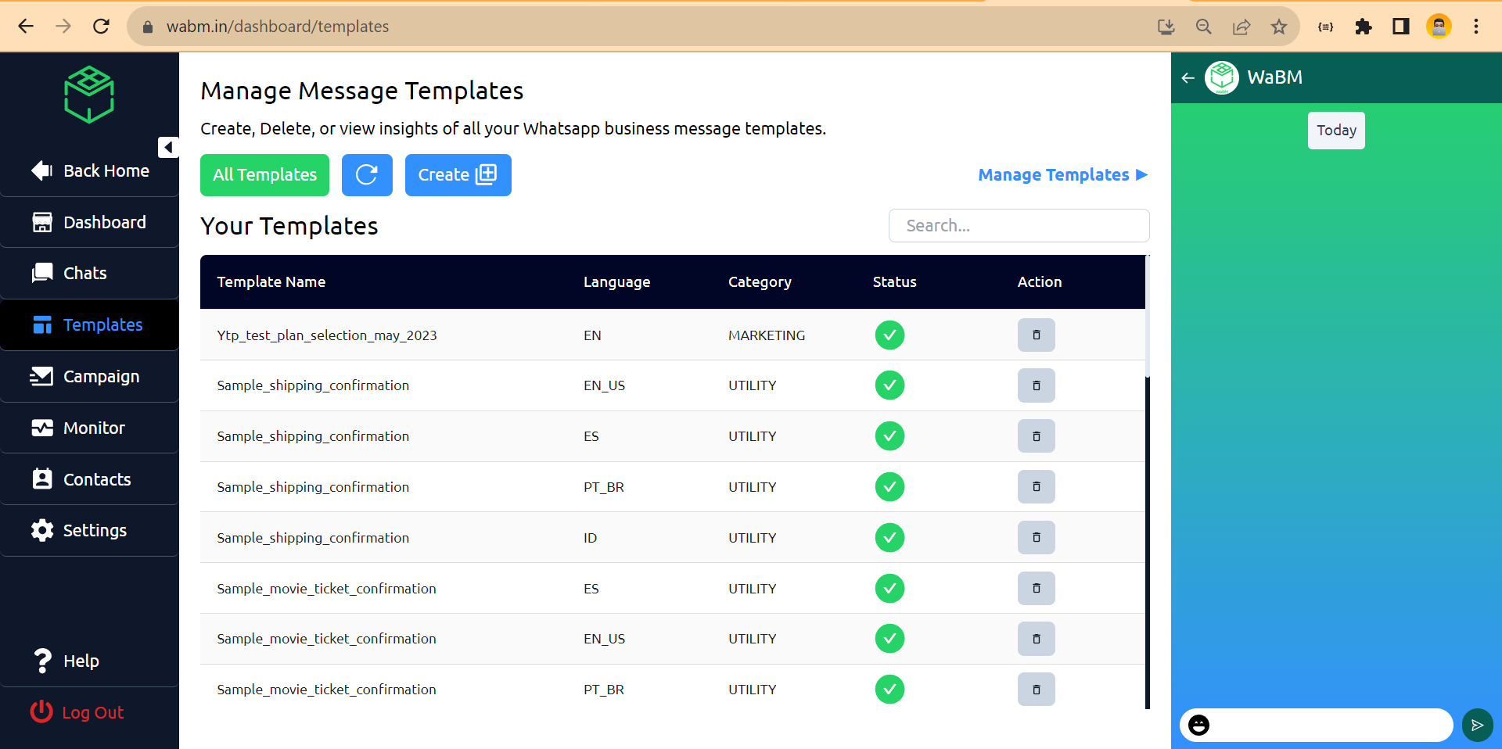Open the Campaign icon in sidebar
The image size is (1502, 749).
pyautogui.click(x=42, y=376)
